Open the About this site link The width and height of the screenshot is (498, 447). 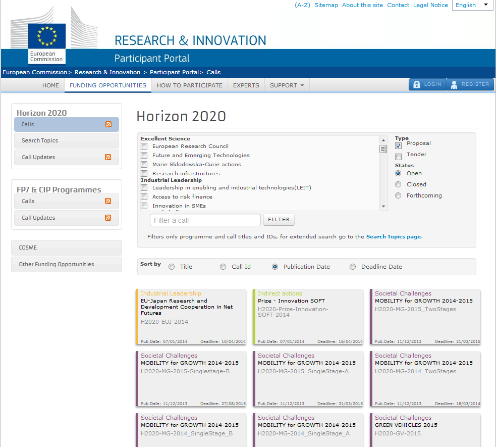point(362,5)
